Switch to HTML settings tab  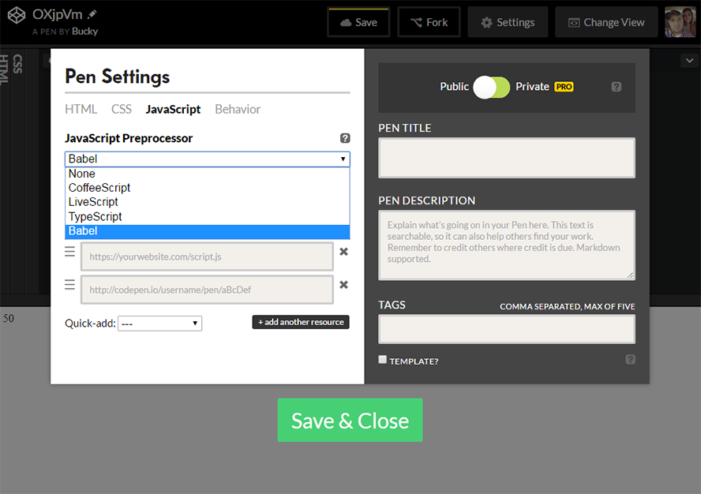point(81,109)
